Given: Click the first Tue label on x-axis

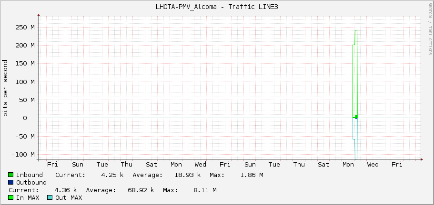Looking at the screenshot, I should click(x=102, y=165).
